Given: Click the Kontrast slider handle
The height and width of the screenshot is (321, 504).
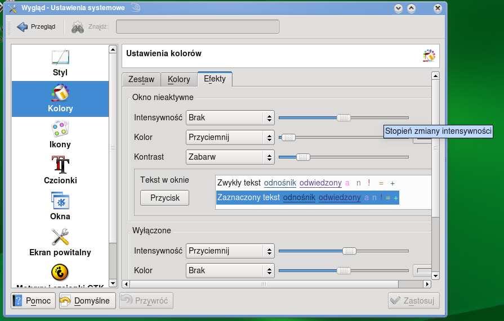Looking at the screenshot, I should 303,157.
